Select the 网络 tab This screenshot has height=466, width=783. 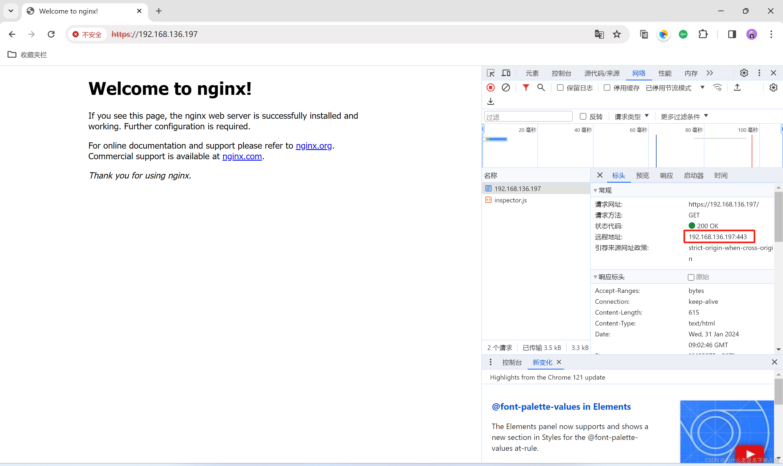pyautogui.click(x=639, y=73)
